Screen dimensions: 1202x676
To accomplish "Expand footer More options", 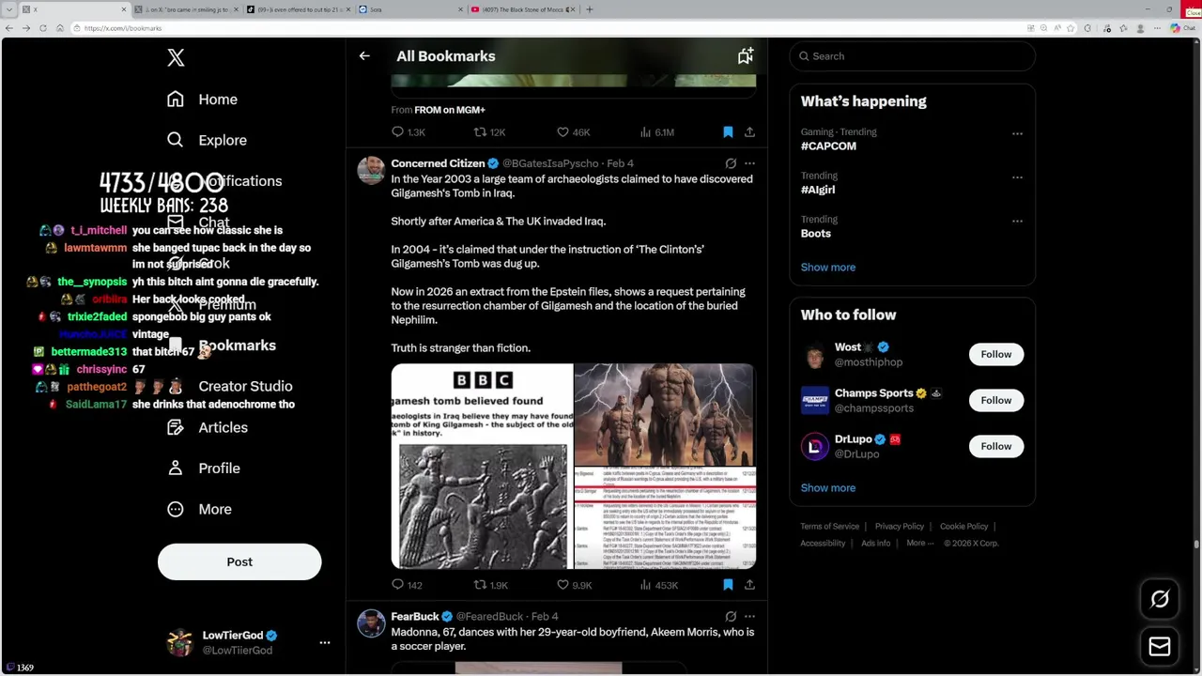I will click(x=920, y=544).
